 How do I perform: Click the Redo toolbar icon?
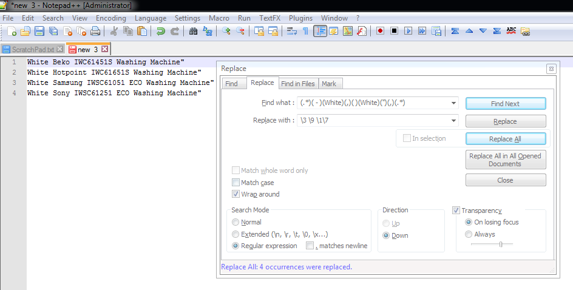[x=175, y=32]
